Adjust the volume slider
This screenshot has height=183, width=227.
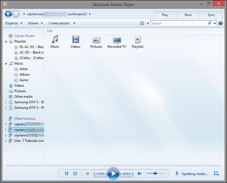click(x=155, y=173)
